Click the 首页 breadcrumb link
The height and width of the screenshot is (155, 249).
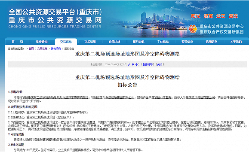(x=31, y=49)
